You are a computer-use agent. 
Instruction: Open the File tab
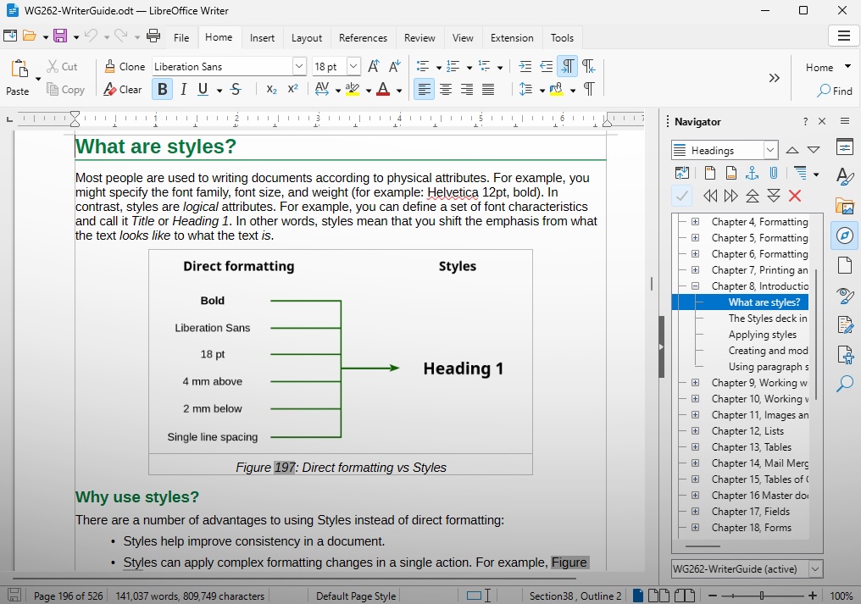[181, 38]
